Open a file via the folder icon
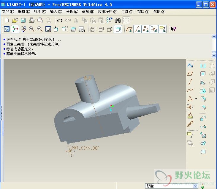 coord(15,20)
